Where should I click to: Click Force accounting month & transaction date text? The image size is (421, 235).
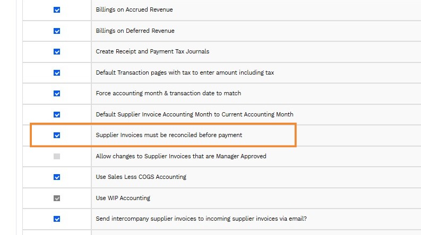(168, 94)
